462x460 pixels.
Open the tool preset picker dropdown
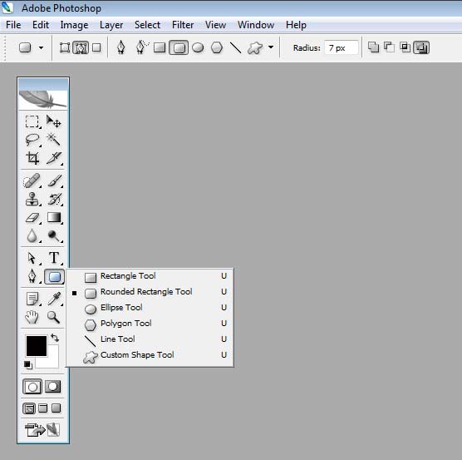coord(41,47)
